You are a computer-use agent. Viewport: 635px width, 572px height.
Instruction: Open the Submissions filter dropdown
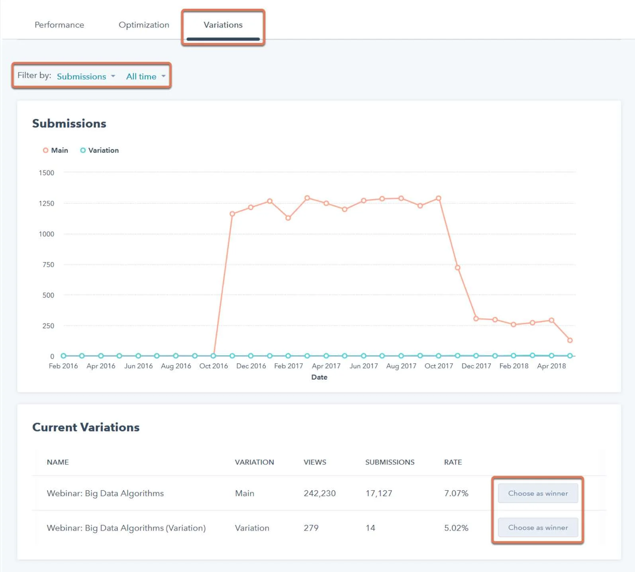pos(86,76)
